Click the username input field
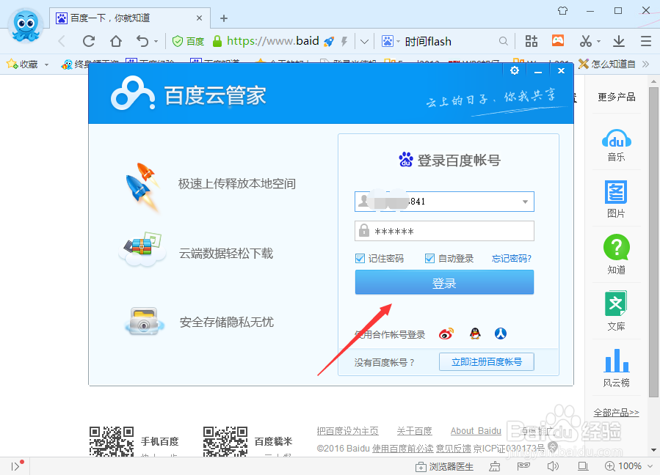660x475 pixels. [x=444, y=202]
